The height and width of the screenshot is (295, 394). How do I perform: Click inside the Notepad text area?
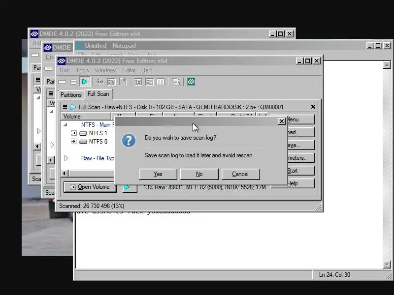click(x=229, y=241)
